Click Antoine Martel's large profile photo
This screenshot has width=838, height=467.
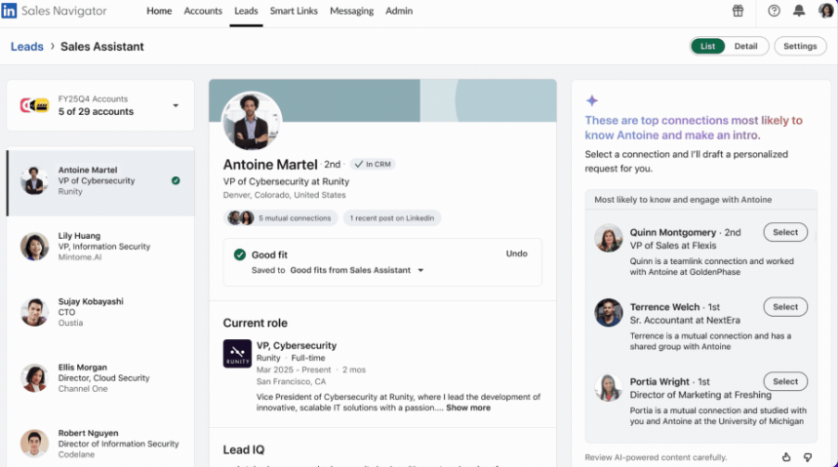point(251,121)
